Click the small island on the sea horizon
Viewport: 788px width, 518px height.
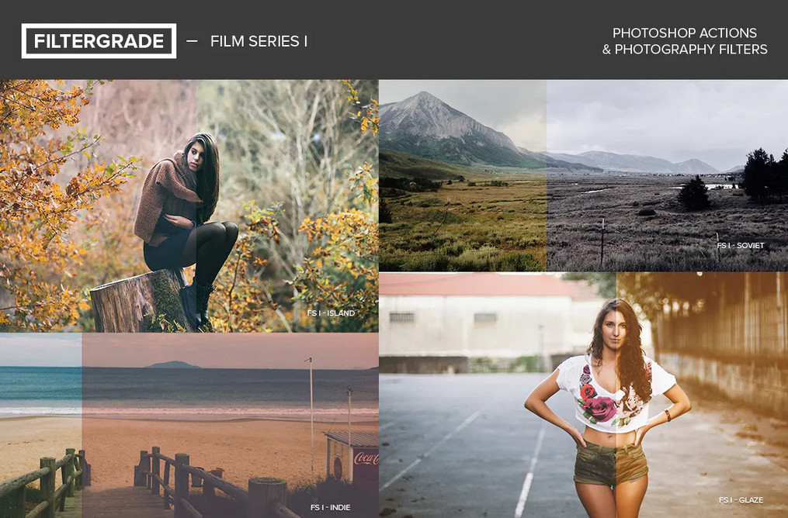tap(173, 364)
